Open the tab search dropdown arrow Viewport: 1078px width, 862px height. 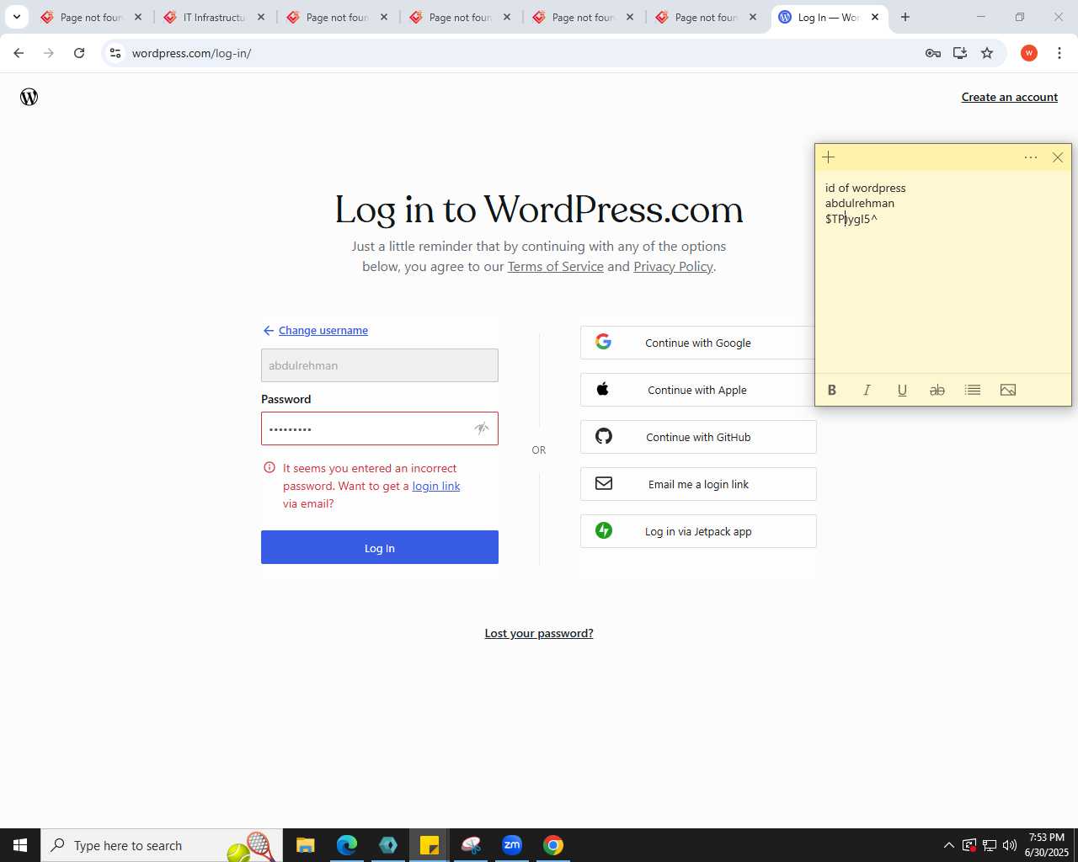pyautogui.click(x=17, y=17)
